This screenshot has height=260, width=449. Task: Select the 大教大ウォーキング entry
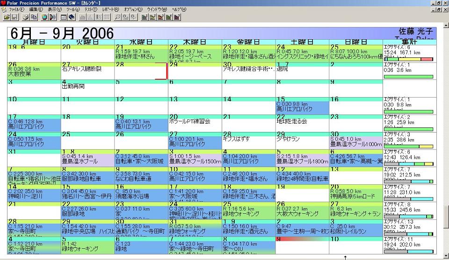pyautogui.click(x=297, y=214)
